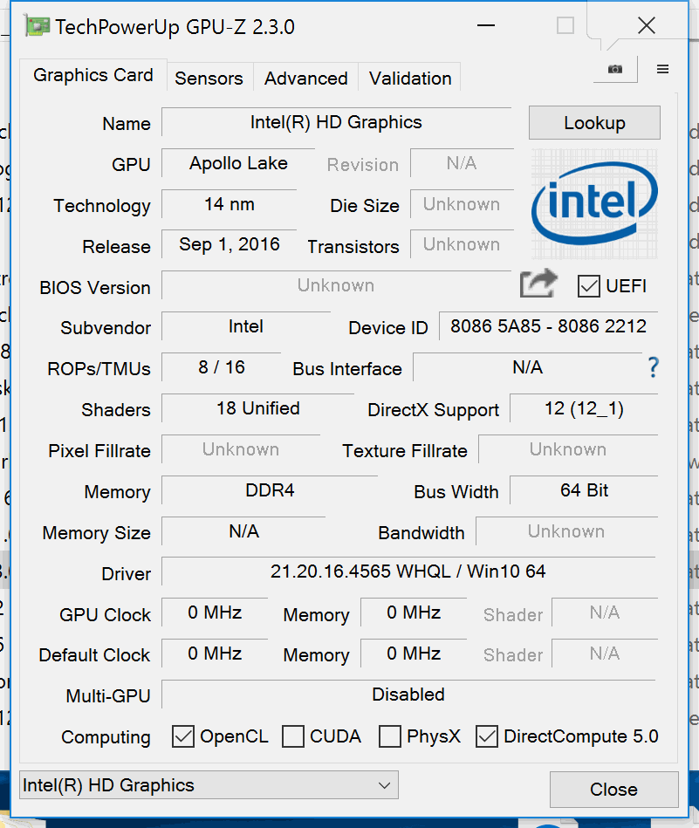Viewport: 699px width, 828px height.
Task: Click the BIOS share/export arrow icon
Action: [x=538, y=284]
